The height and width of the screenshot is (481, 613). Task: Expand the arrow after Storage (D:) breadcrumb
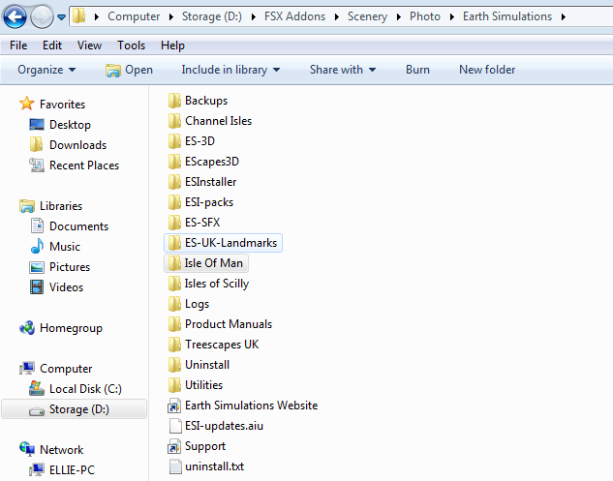pos(254,16)
